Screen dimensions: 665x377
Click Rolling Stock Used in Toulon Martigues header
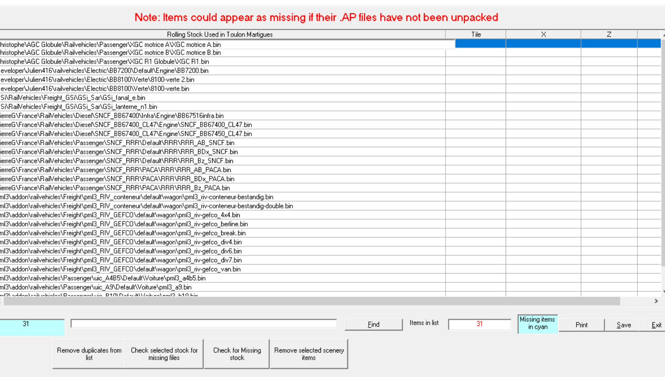point(220,34)
